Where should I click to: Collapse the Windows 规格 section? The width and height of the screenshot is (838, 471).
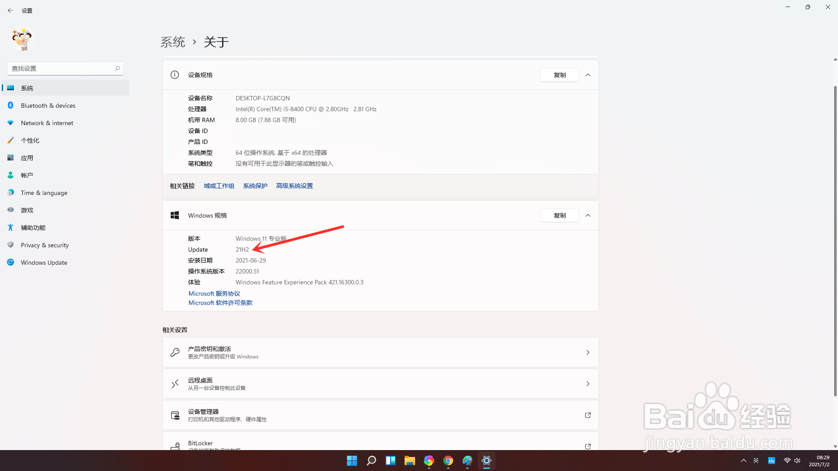(587, 215)
